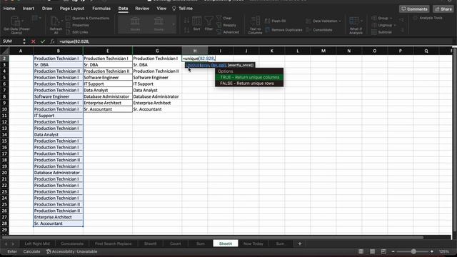Zoom in with the plus button
457x257 pixels.
[x=432, y=251]
